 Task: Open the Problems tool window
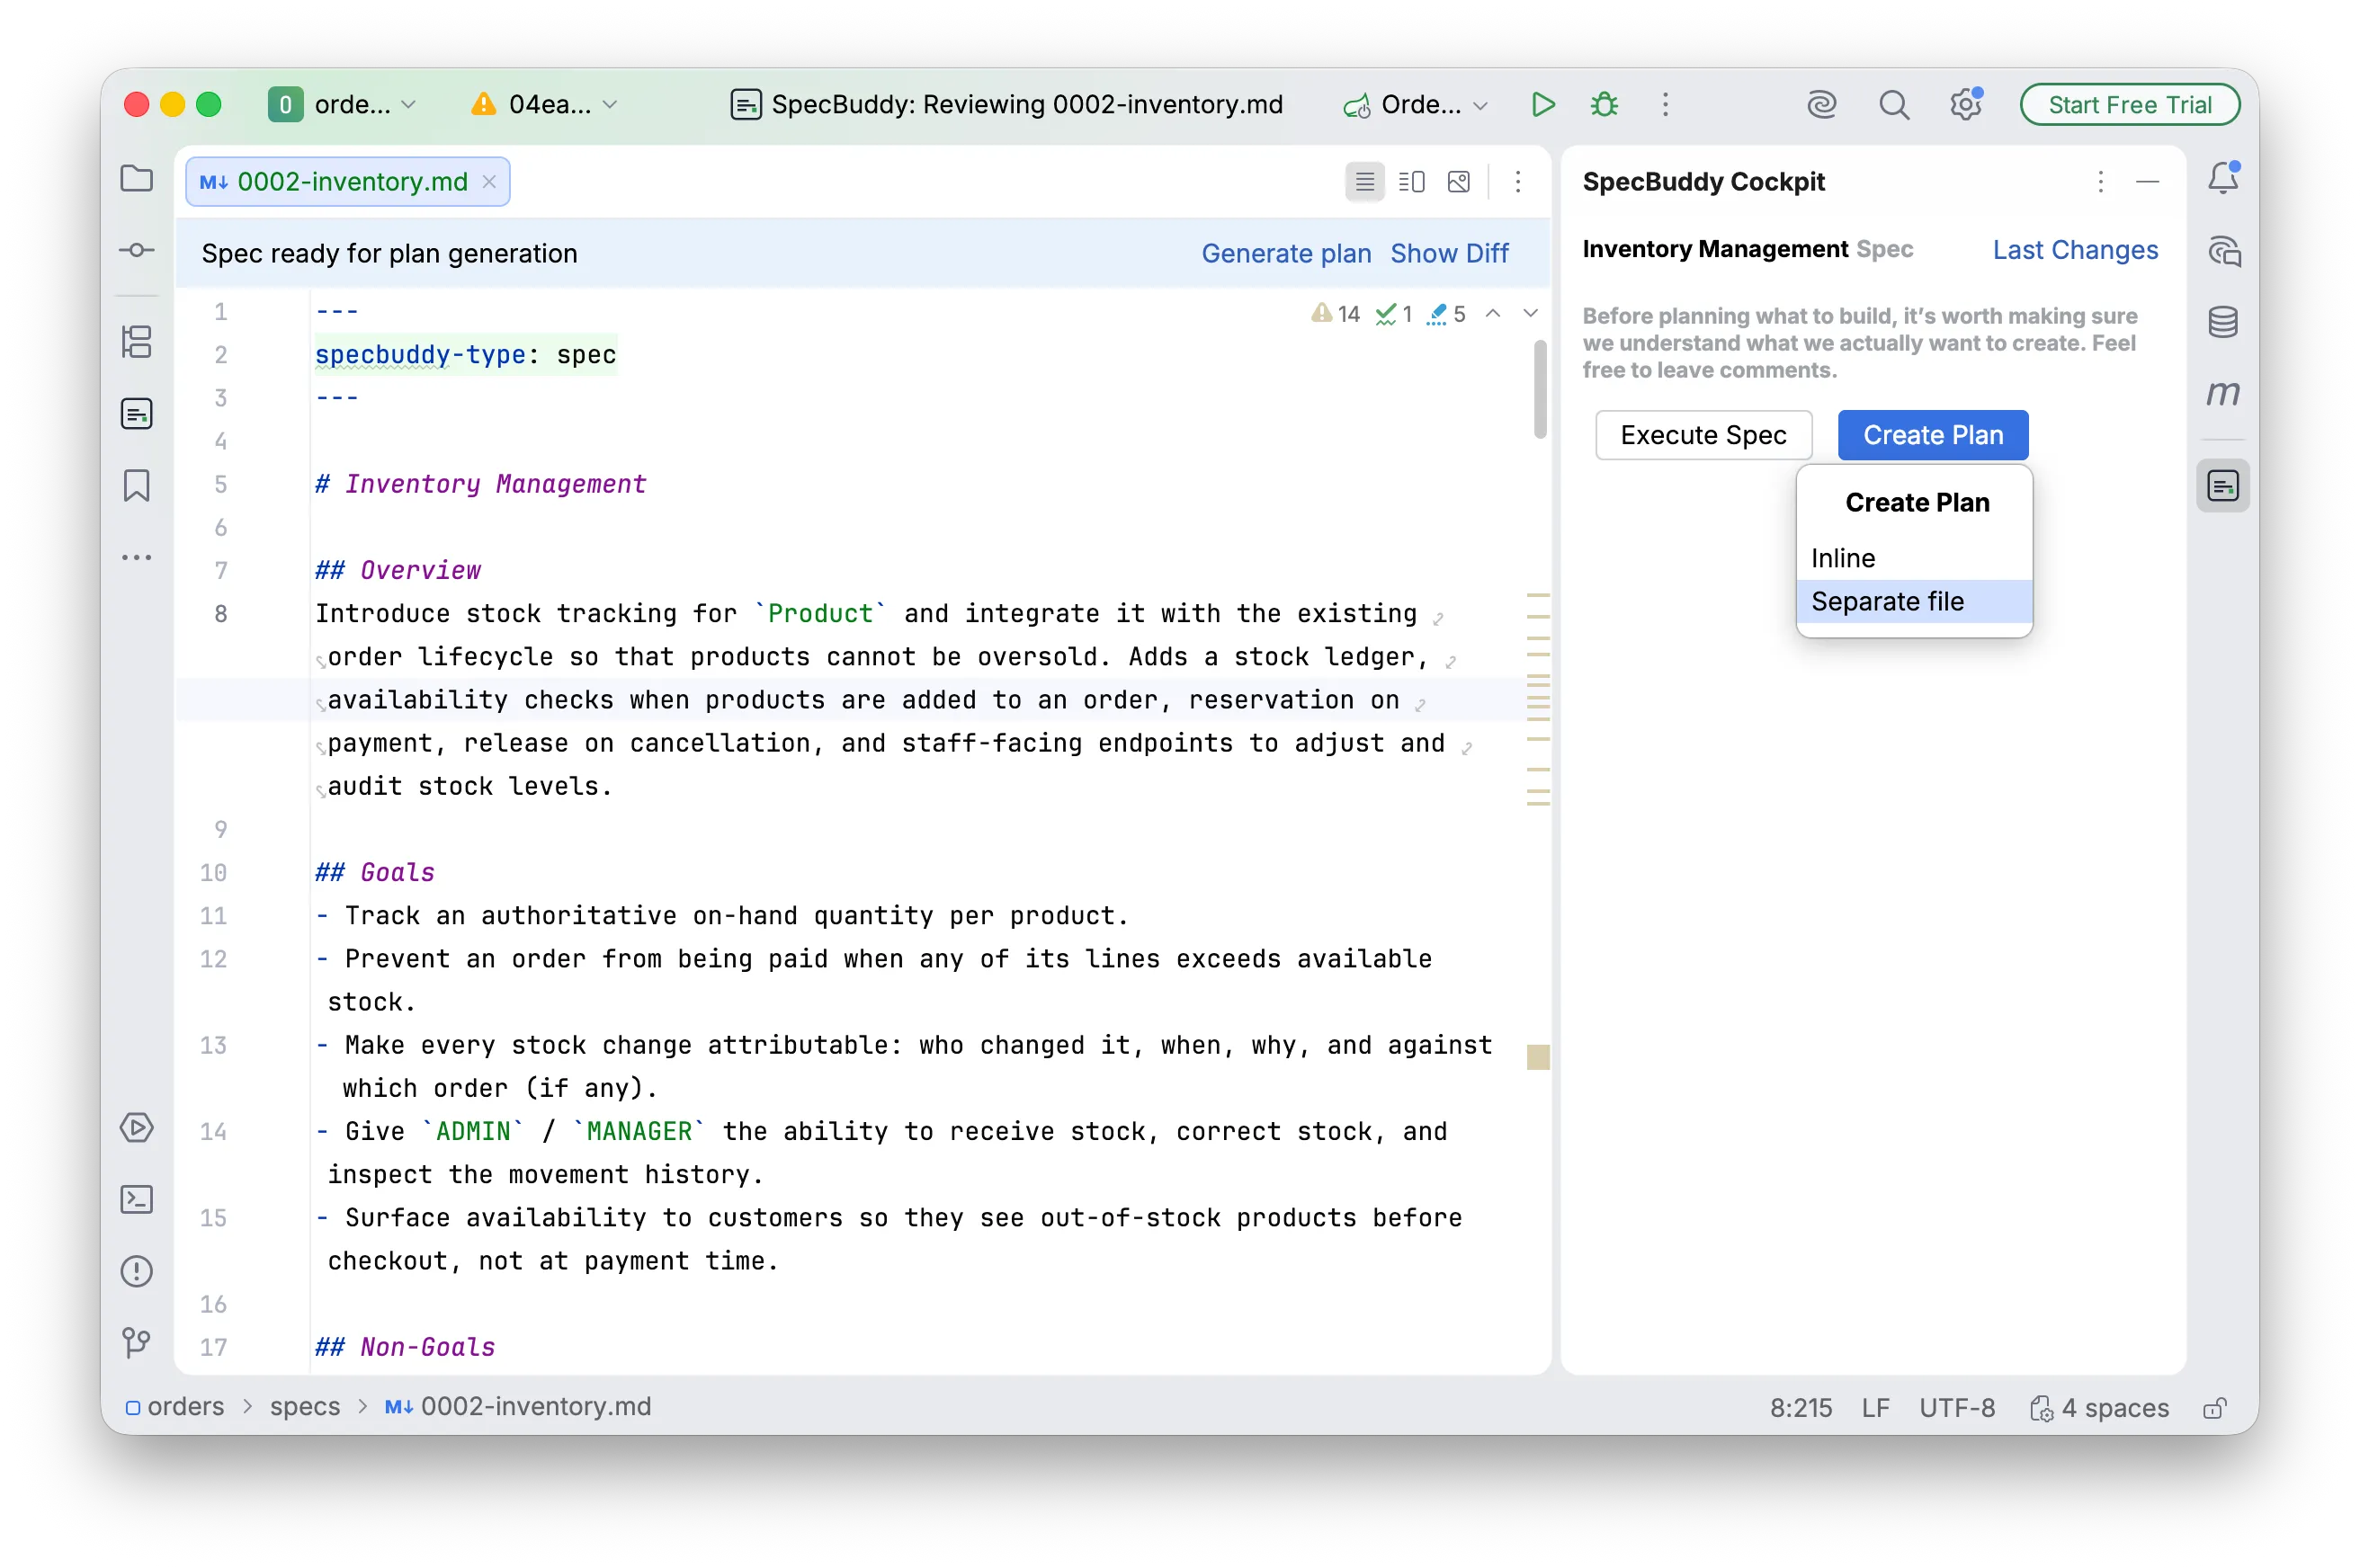(x=136, y=1271)
